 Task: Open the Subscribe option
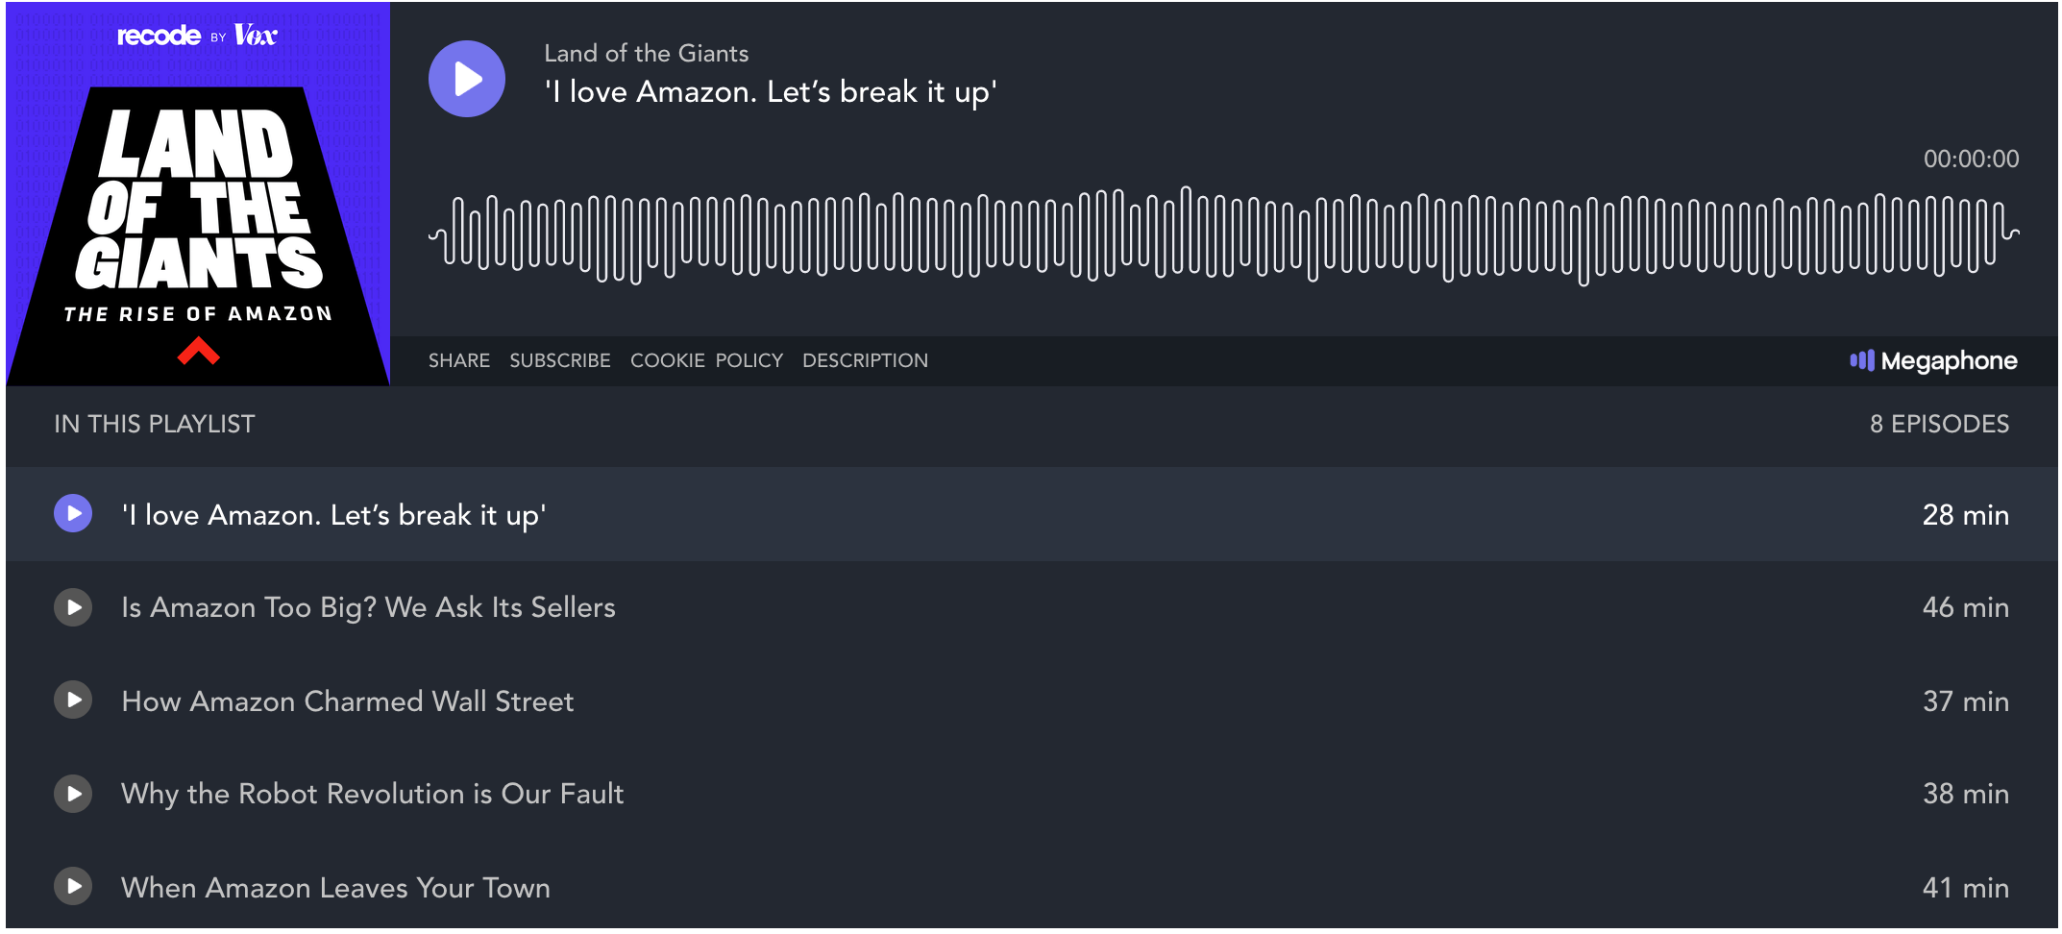click(559, 361)
